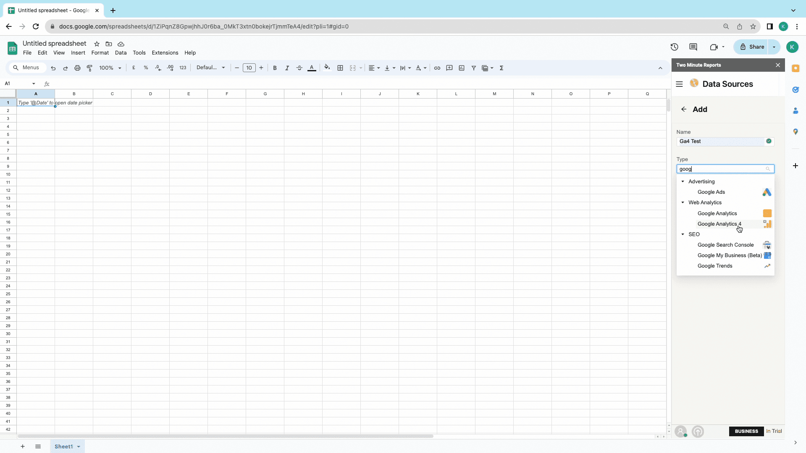Open the borders tool
The height and width of the screenshot is (453, 806).
click(x=340, y=68)
